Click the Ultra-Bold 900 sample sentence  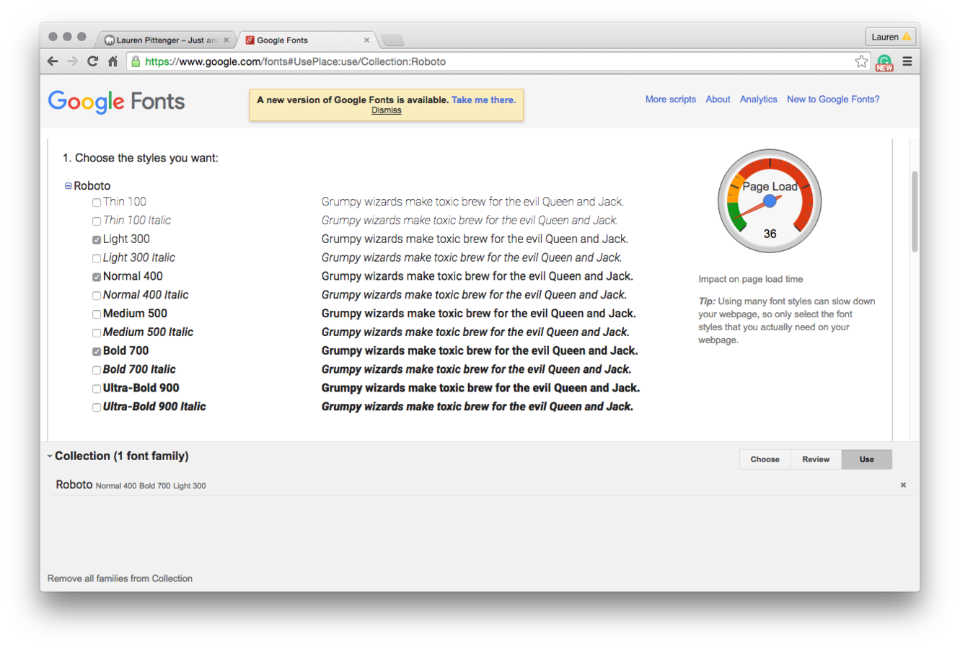coord(480,388)
